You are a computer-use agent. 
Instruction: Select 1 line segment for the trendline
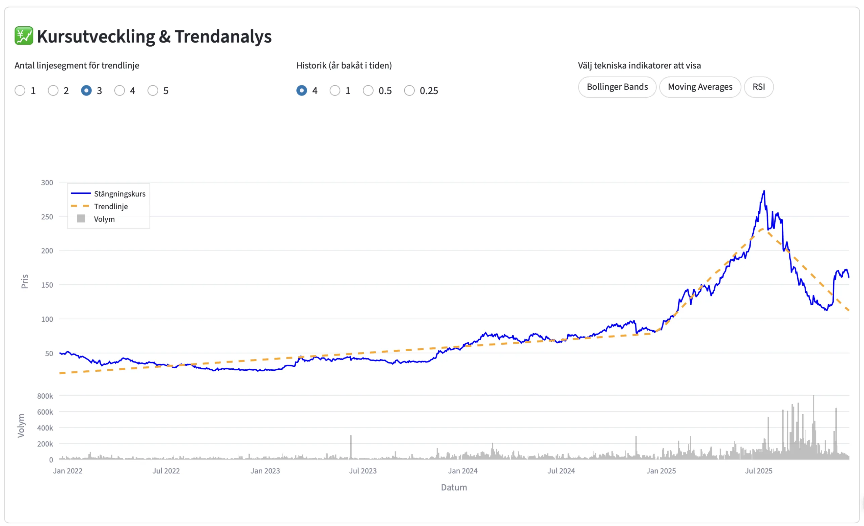click(20, 91)
